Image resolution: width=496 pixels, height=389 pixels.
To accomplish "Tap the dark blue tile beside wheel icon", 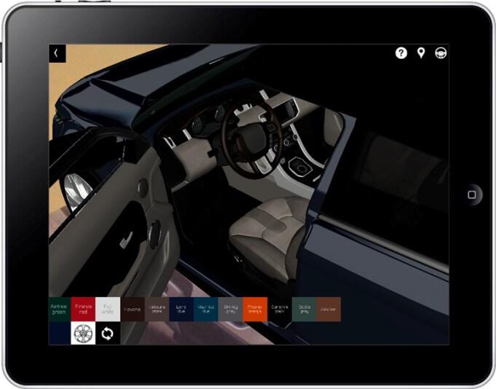I will point(60,334).
